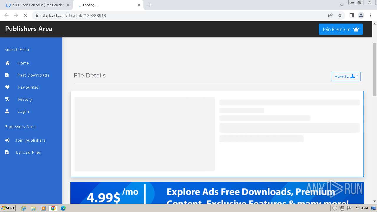Click the Login user icon
Viewport: 377px width, 212px height.
pyautogui.click(x=7, y=111)
